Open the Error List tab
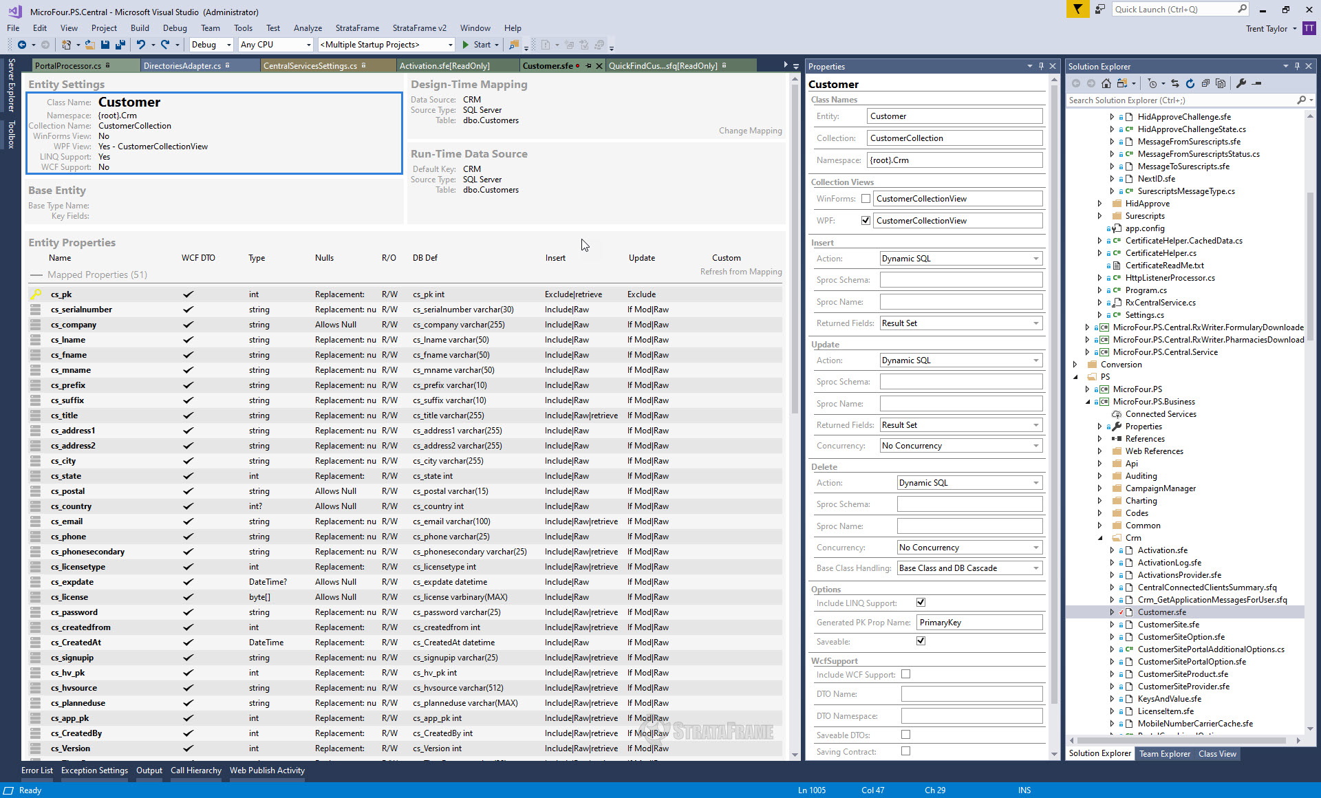The height and width of the screenshot is (798, 1321). point(36,770)
